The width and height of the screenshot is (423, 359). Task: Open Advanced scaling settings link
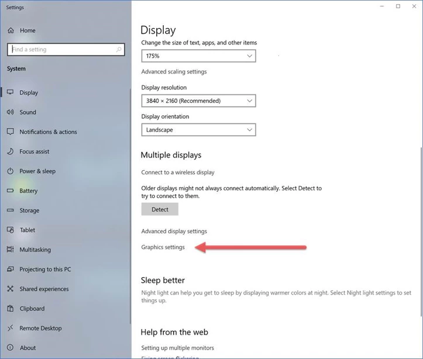coord(174,72)
